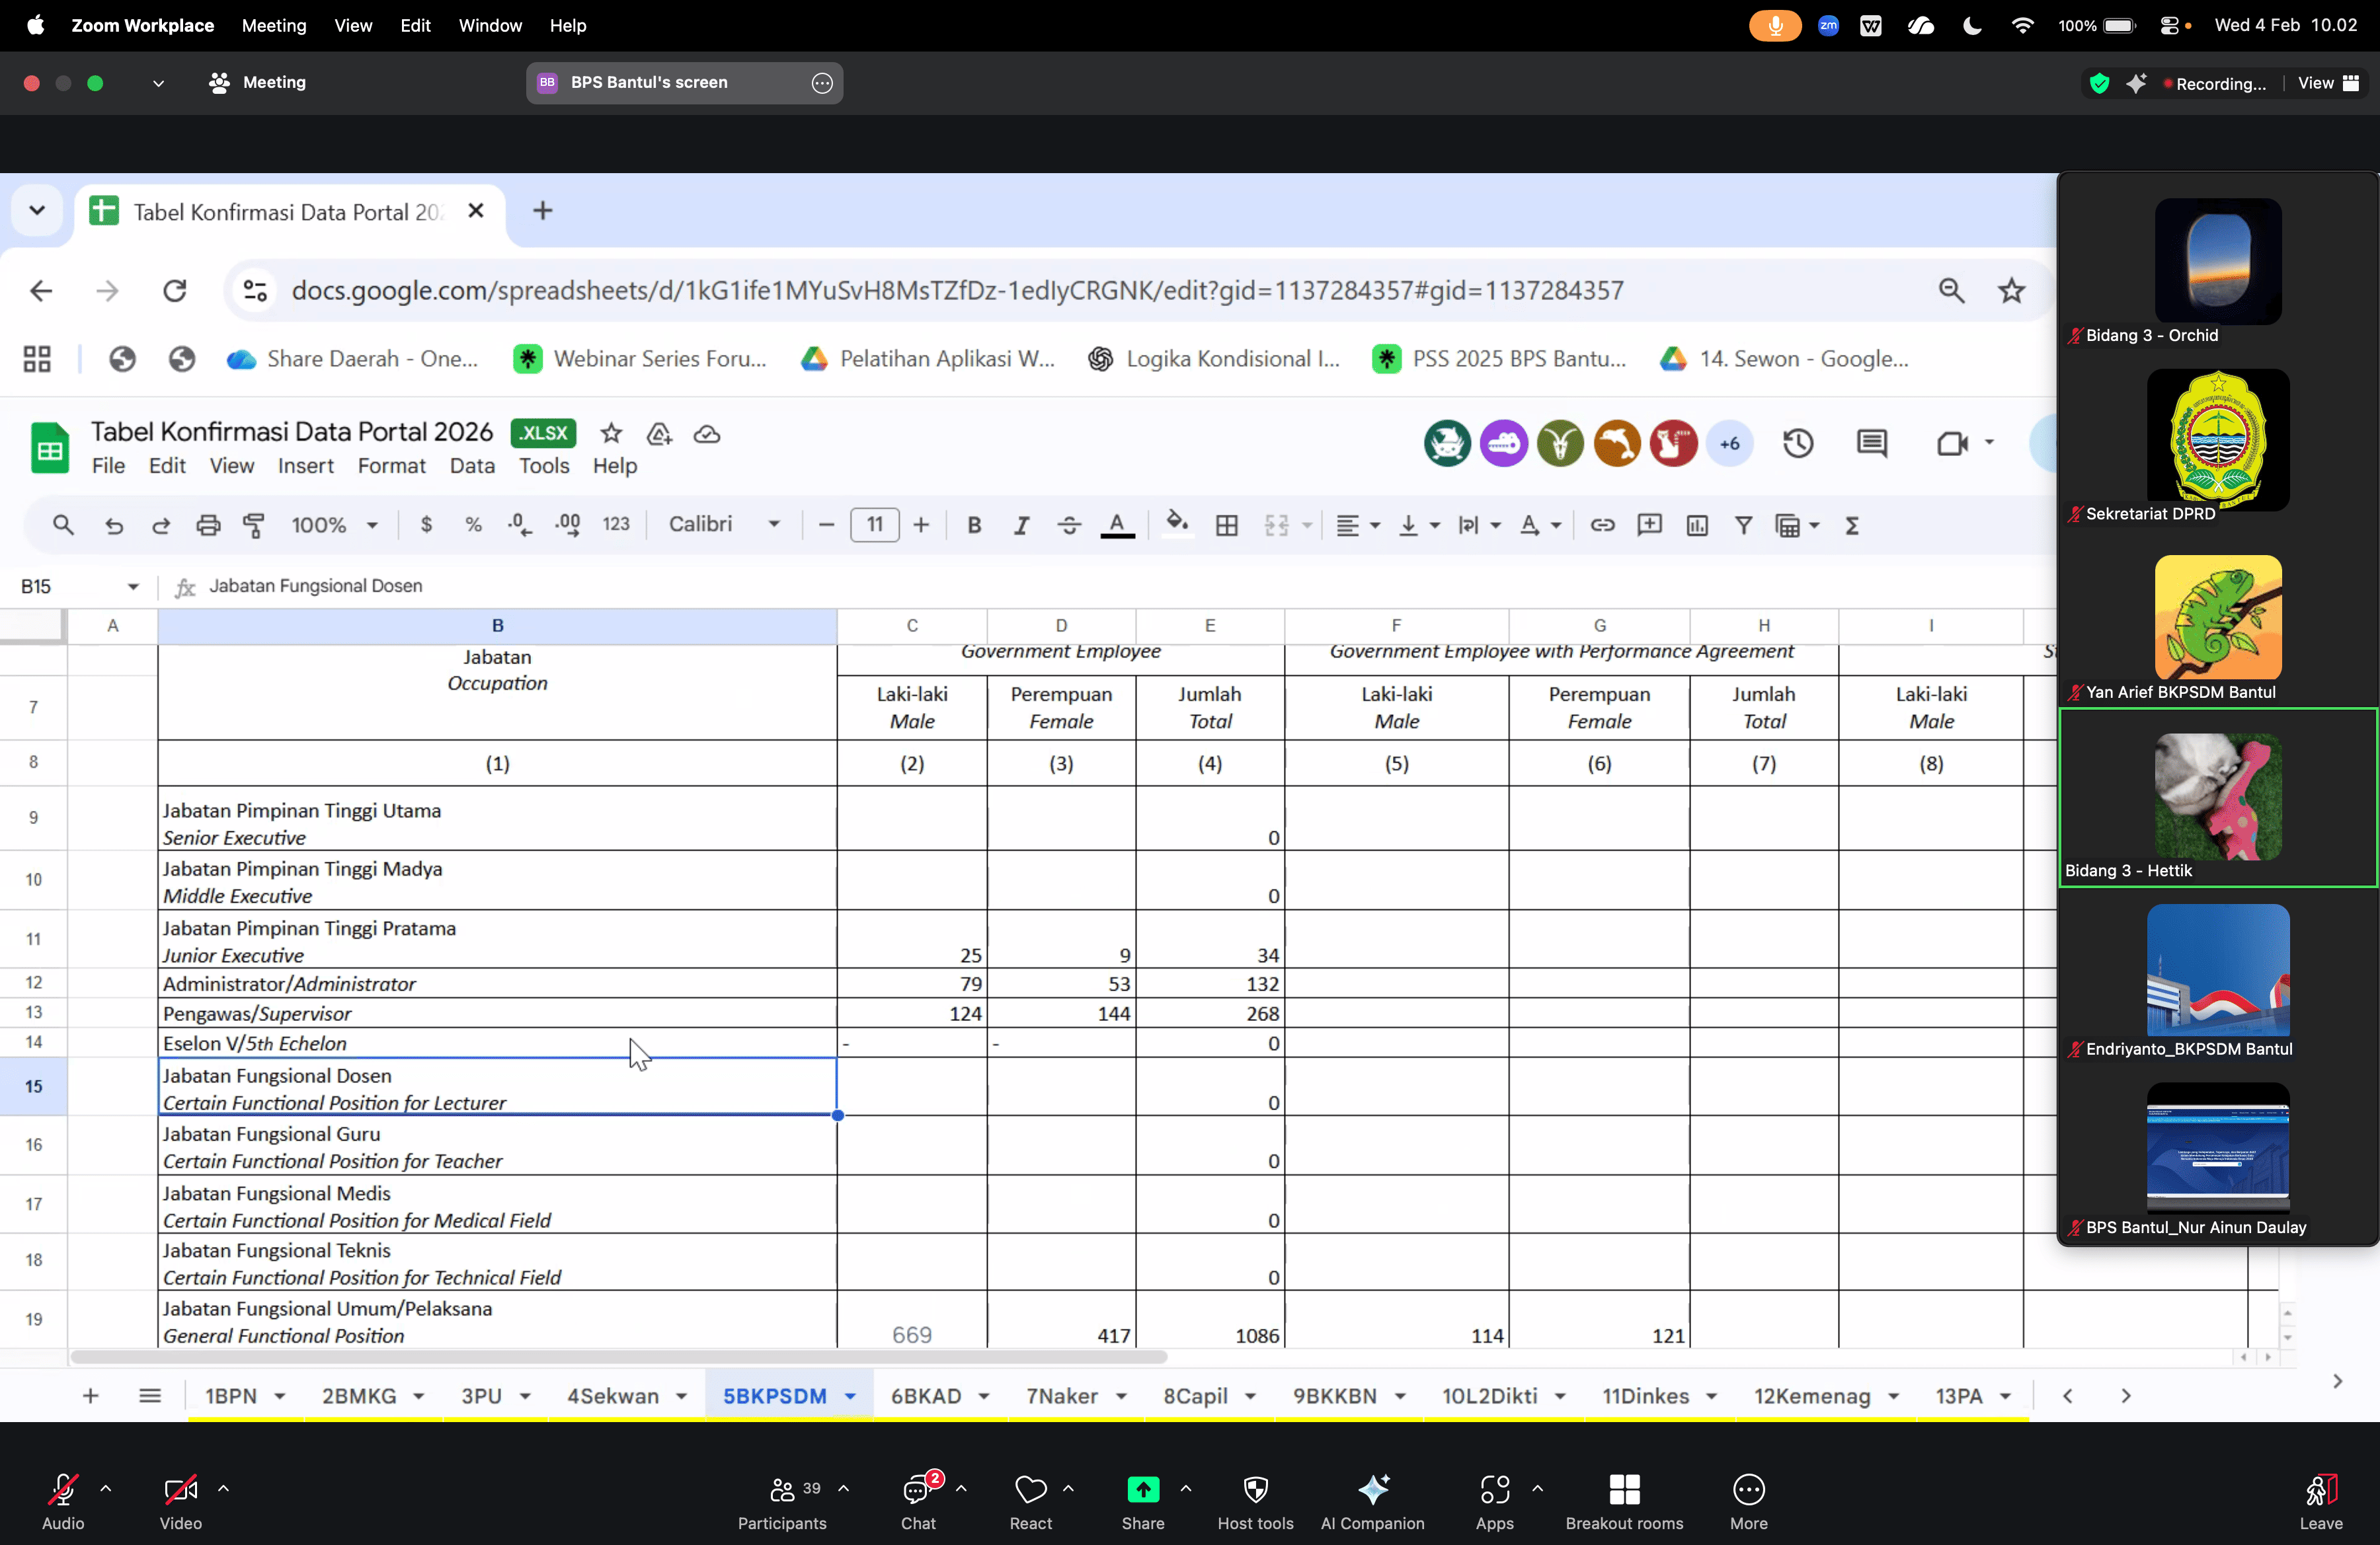Click the Functions sigma icon

pos(1851,525)
